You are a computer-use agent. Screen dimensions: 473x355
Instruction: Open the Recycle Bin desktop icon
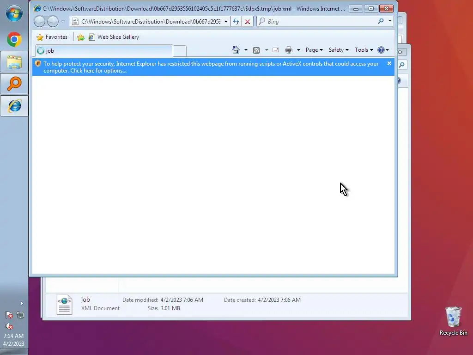coord(454,321)
